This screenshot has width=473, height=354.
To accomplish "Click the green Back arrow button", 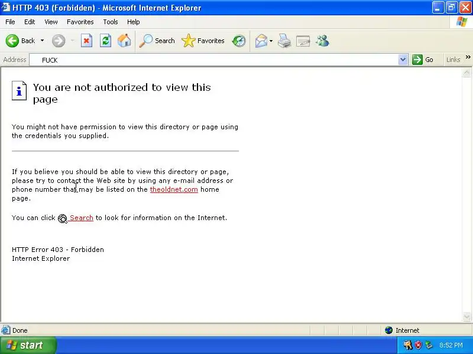I will coord(12,41).
